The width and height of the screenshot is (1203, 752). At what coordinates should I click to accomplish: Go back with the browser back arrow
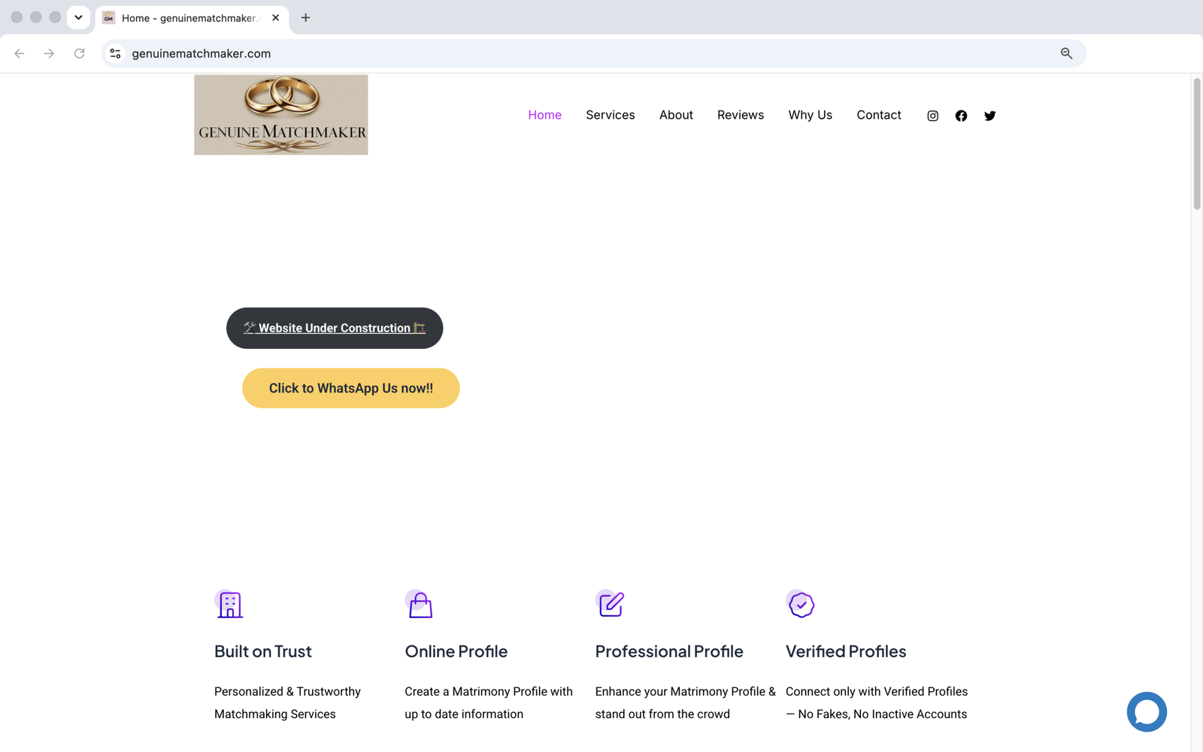pyautogui.click(x=20, y=53)
